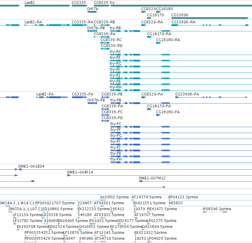Click BAC clone DME1-007M12 label

[x=152, y=178]
